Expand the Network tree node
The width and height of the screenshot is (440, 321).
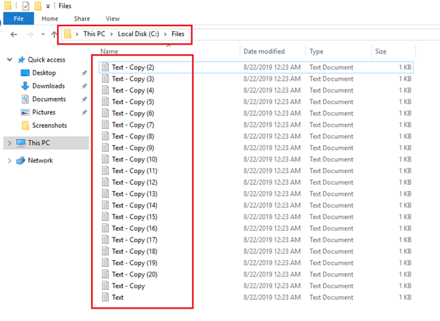point(10,161)
